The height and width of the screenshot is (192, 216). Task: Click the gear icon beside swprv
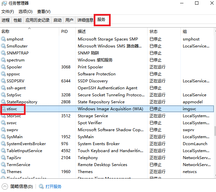click(x=3, y=130)
